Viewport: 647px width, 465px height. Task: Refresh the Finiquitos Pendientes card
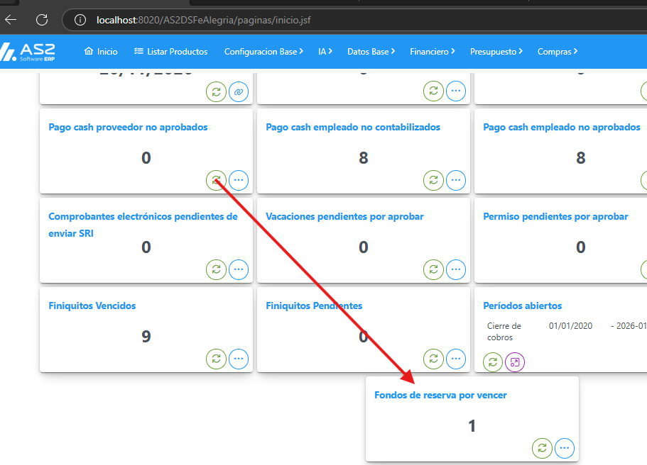[x=433, y=359]
